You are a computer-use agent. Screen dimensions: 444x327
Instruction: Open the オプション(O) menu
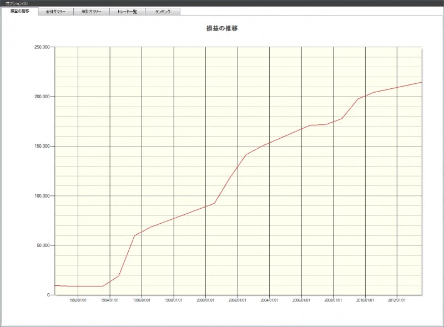point(17,3)
